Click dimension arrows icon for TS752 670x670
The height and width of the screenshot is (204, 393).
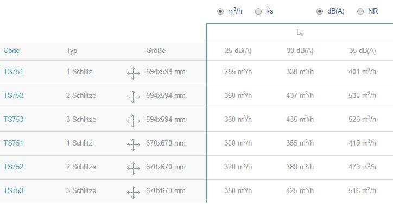click(x=134, y=168)
